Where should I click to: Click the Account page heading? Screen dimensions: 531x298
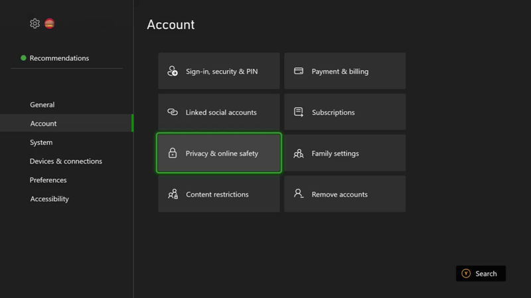[171, 25]
